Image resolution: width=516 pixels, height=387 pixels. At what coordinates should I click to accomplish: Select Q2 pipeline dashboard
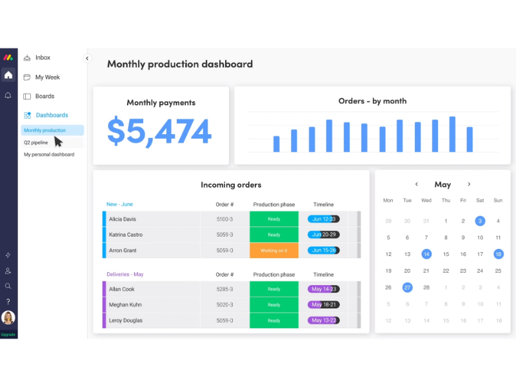tap(36, 143)
